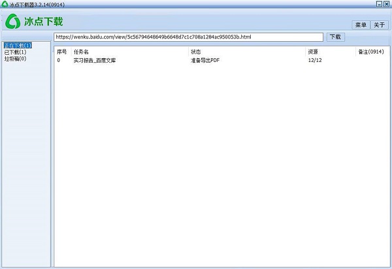Select 垃圾箱(0) in the sidebar
Viewport: 392px width, 269px height.
pos(15,59)
